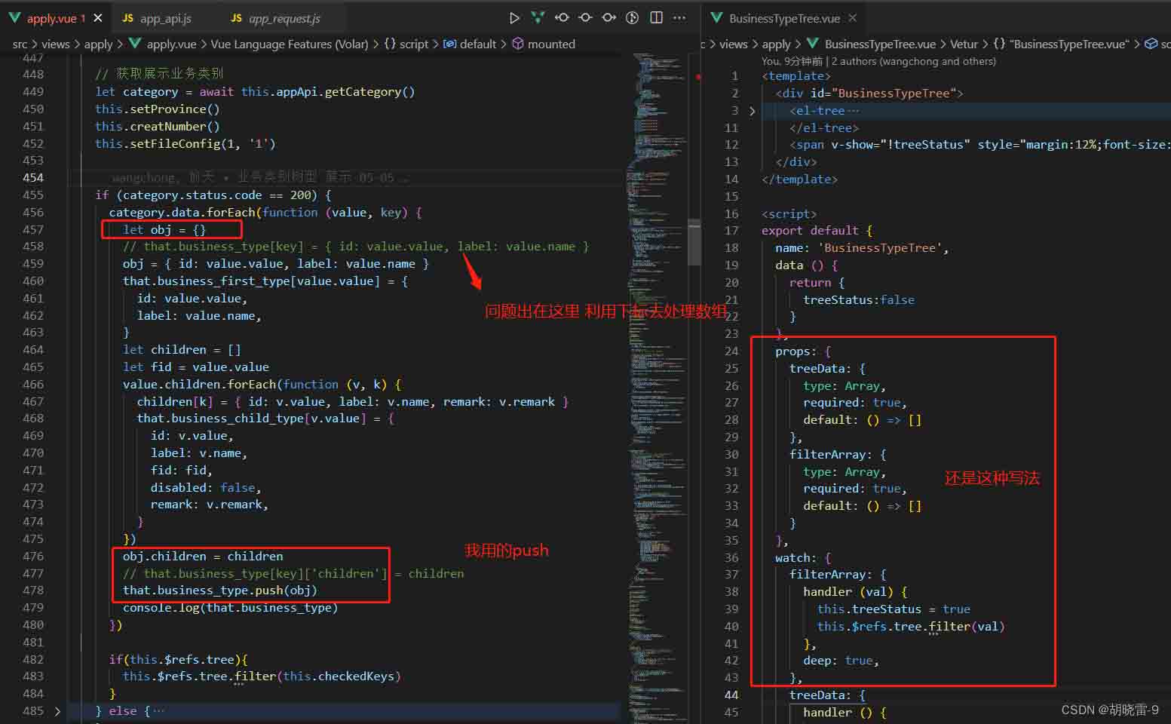Close the BusinessTypeTree.vue tab
Screen dimensions: 1171x724
point(853,18)
